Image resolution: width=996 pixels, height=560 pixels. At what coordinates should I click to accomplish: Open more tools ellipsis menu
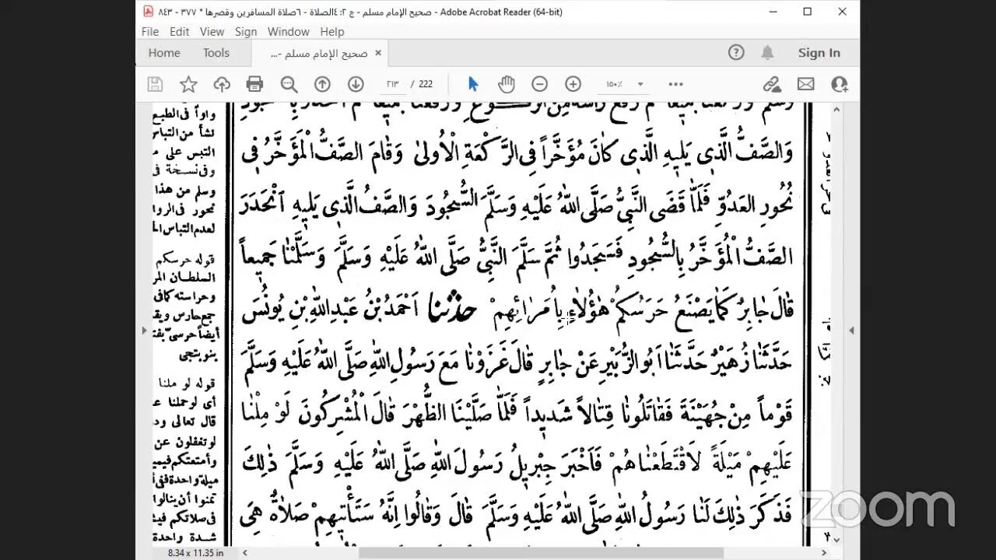675,84
